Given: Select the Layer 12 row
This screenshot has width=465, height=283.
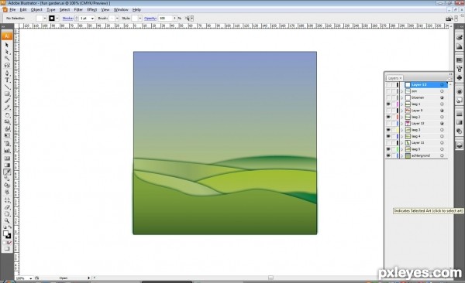Looking at the screenshot, I should tap(417, 84).
